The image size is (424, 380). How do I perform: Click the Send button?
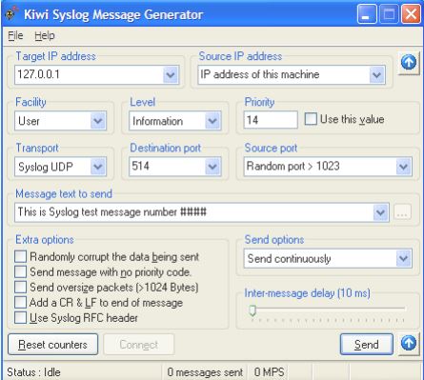point(367,344)
